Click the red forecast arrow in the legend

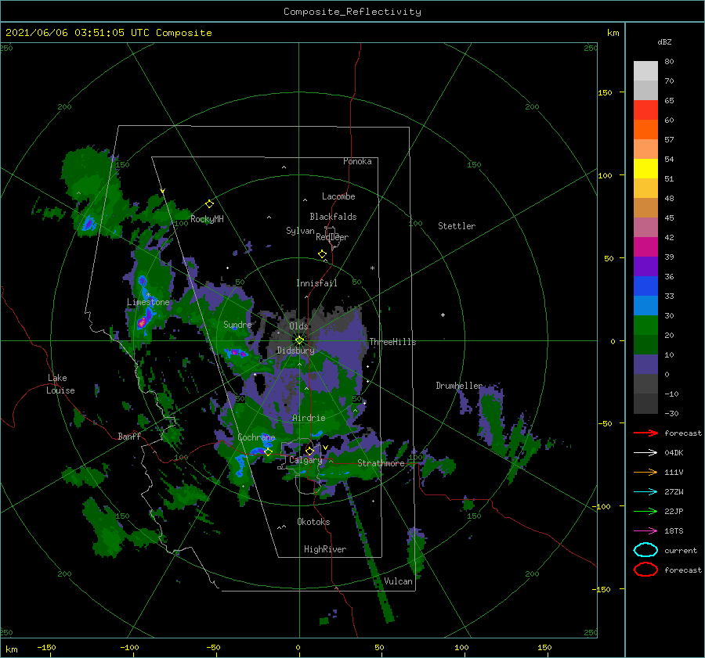tap(645, 433)
